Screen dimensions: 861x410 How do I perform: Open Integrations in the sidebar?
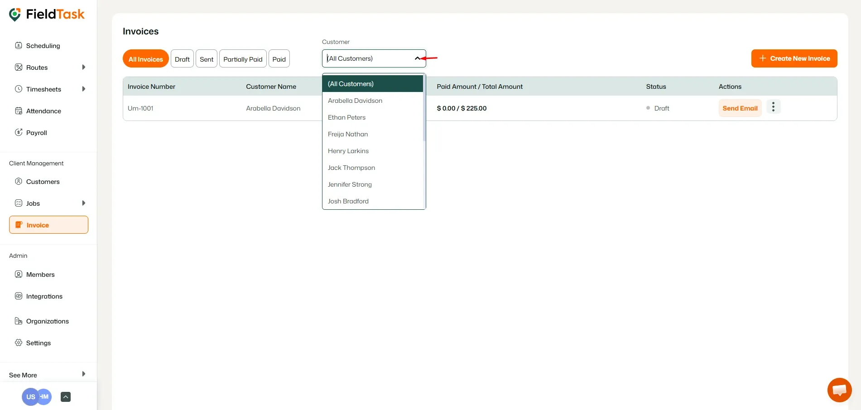[x=44, y=296]
